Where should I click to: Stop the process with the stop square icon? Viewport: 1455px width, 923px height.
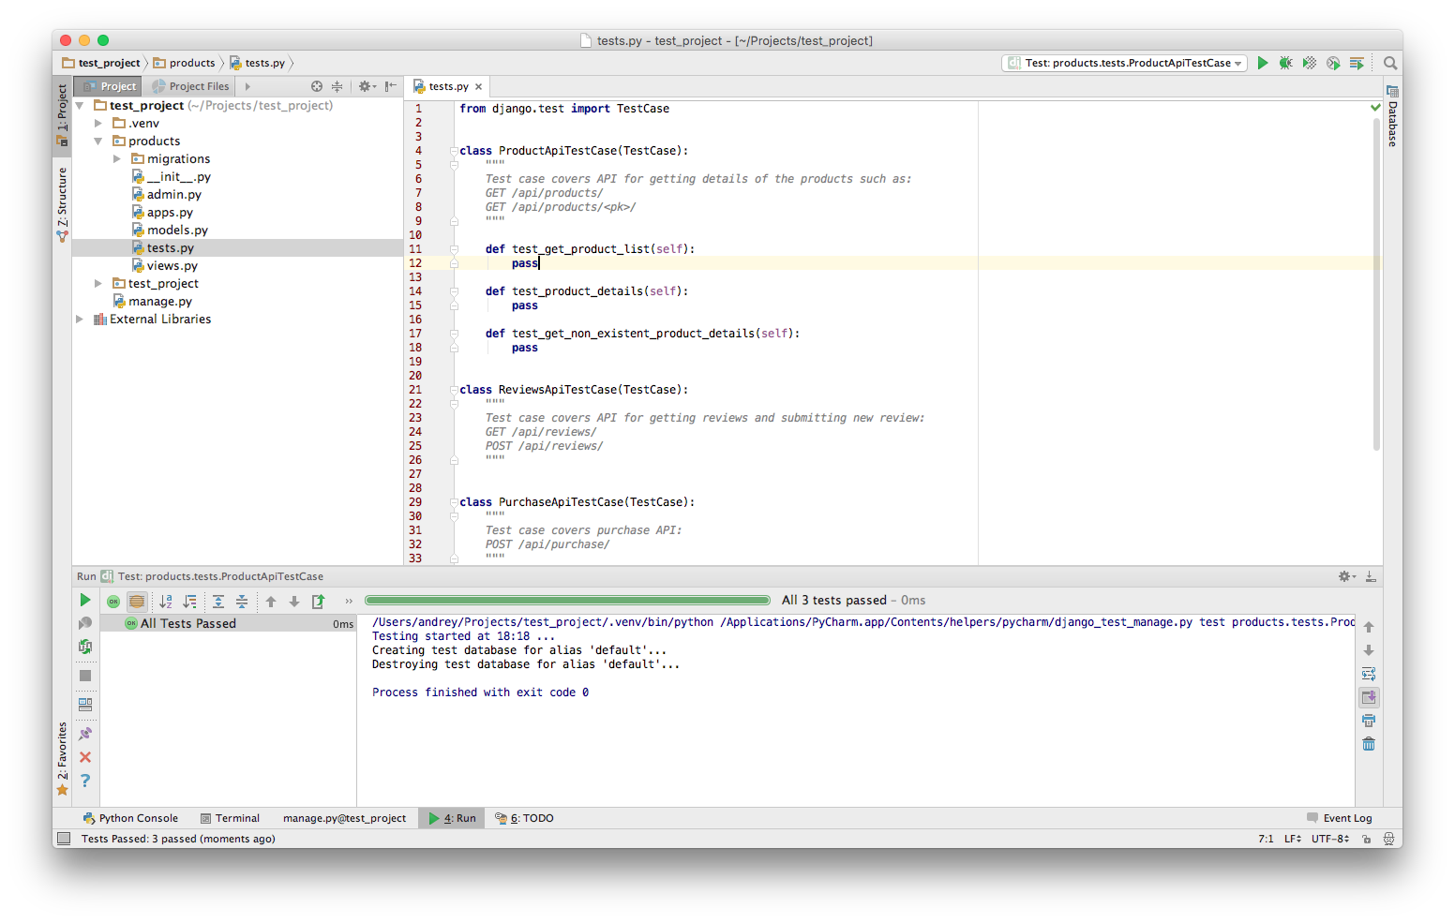tap(84, 675)
